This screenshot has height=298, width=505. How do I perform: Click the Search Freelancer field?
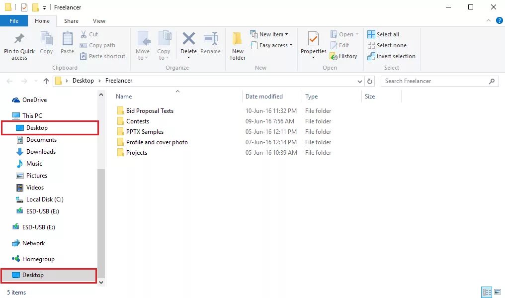439,81
